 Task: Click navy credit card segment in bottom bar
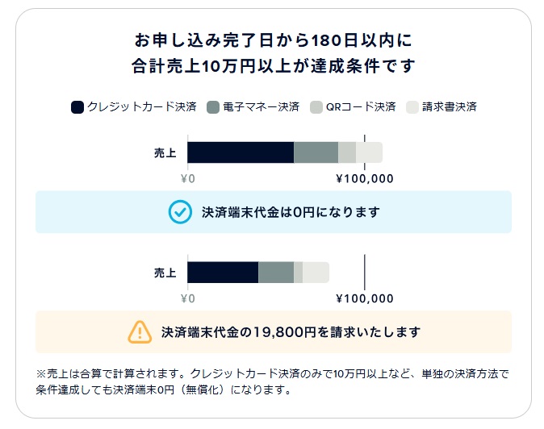coord(223,273)
